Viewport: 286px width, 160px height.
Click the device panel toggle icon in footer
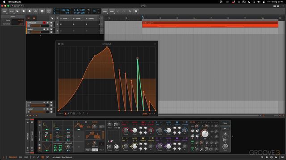click(x=43, y=157)
